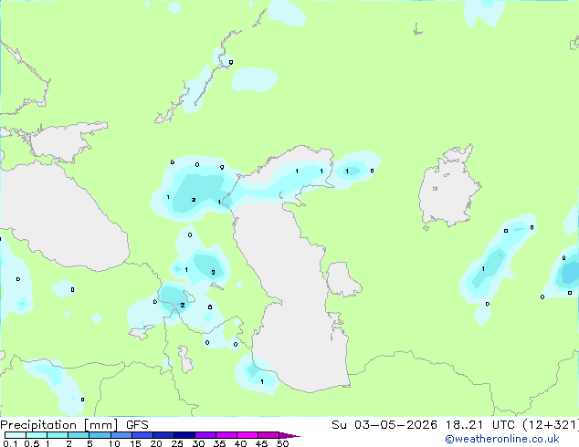The image size is (579, 447).
Task: Click the '10' legend scale value
Action: click(x=114, y=443)
